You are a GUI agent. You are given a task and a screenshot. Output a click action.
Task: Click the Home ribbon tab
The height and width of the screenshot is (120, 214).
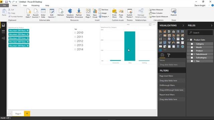15,5
